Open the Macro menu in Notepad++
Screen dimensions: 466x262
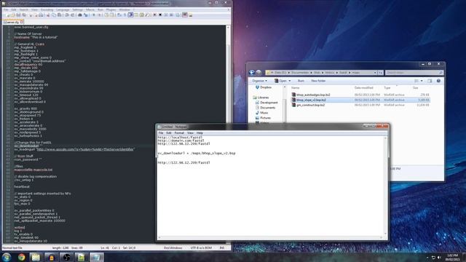click(90, 9)
